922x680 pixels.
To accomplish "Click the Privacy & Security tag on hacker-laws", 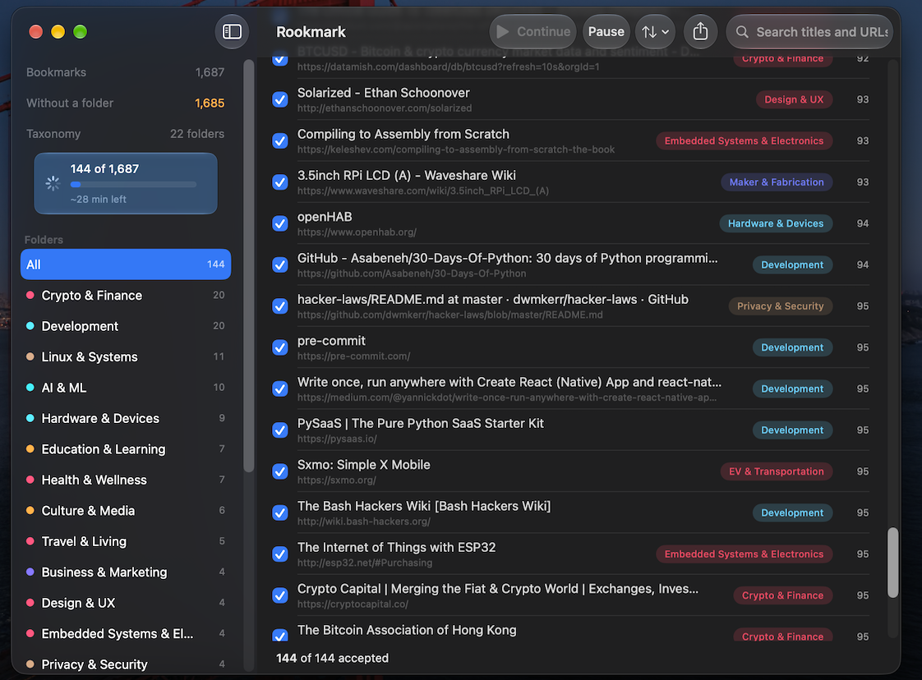I will 781,306.
